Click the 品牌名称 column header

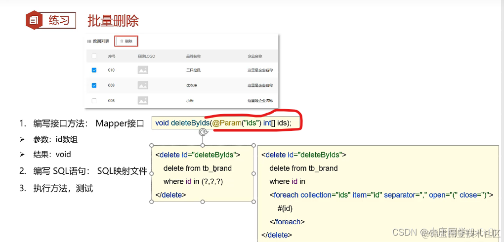[194, 56]
